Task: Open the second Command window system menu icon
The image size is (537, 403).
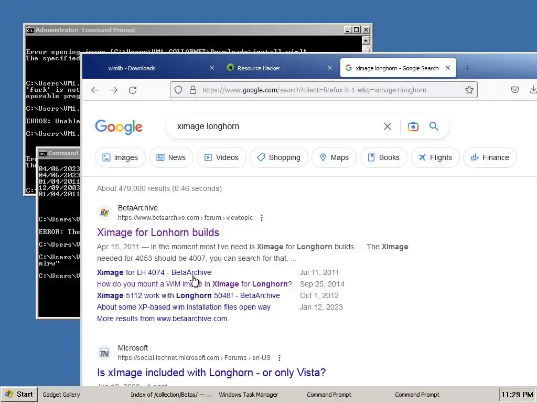Action: (x=43, y=154)
